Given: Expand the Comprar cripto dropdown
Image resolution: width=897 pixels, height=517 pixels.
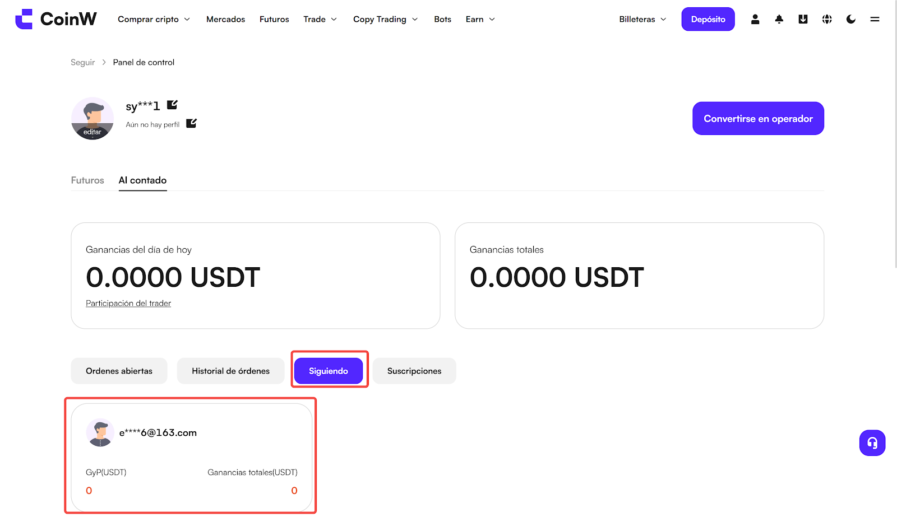Looking at the screenshot, I should pos(154,19).
